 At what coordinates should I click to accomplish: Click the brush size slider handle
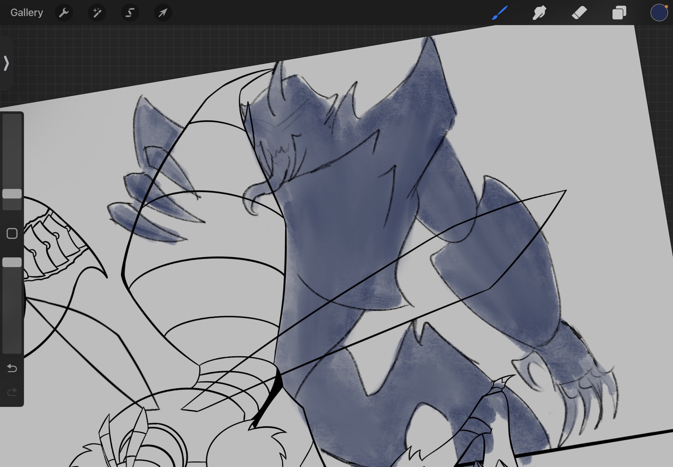(12, 194)
